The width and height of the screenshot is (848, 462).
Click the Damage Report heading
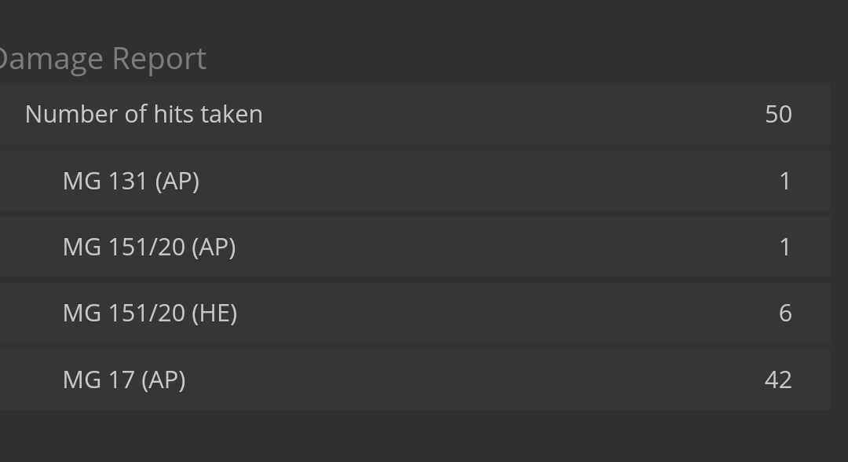coord(102,59)
